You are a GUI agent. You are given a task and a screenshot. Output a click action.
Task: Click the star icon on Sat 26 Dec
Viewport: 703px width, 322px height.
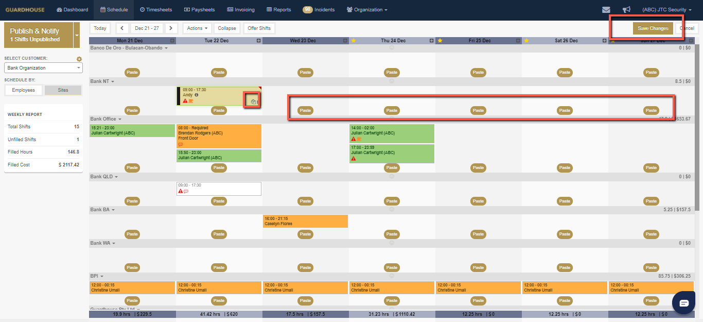525,41
